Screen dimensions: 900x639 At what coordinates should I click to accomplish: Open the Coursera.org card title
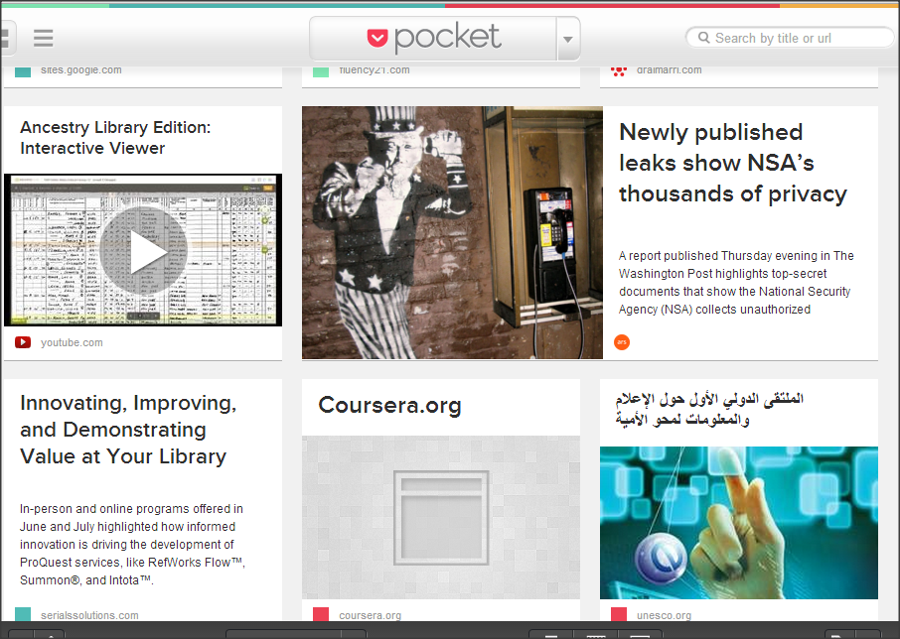(389, 405)
